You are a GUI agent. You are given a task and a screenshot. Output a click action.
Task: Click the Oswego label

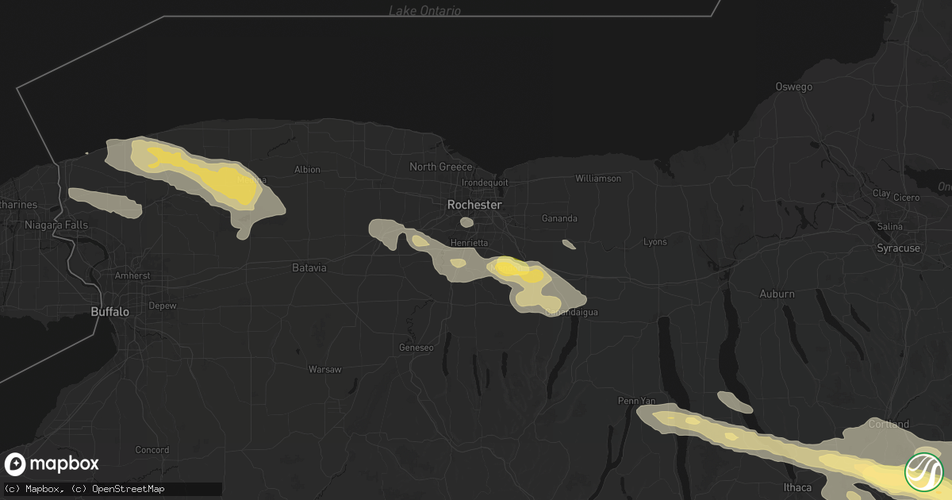[794, 87]
